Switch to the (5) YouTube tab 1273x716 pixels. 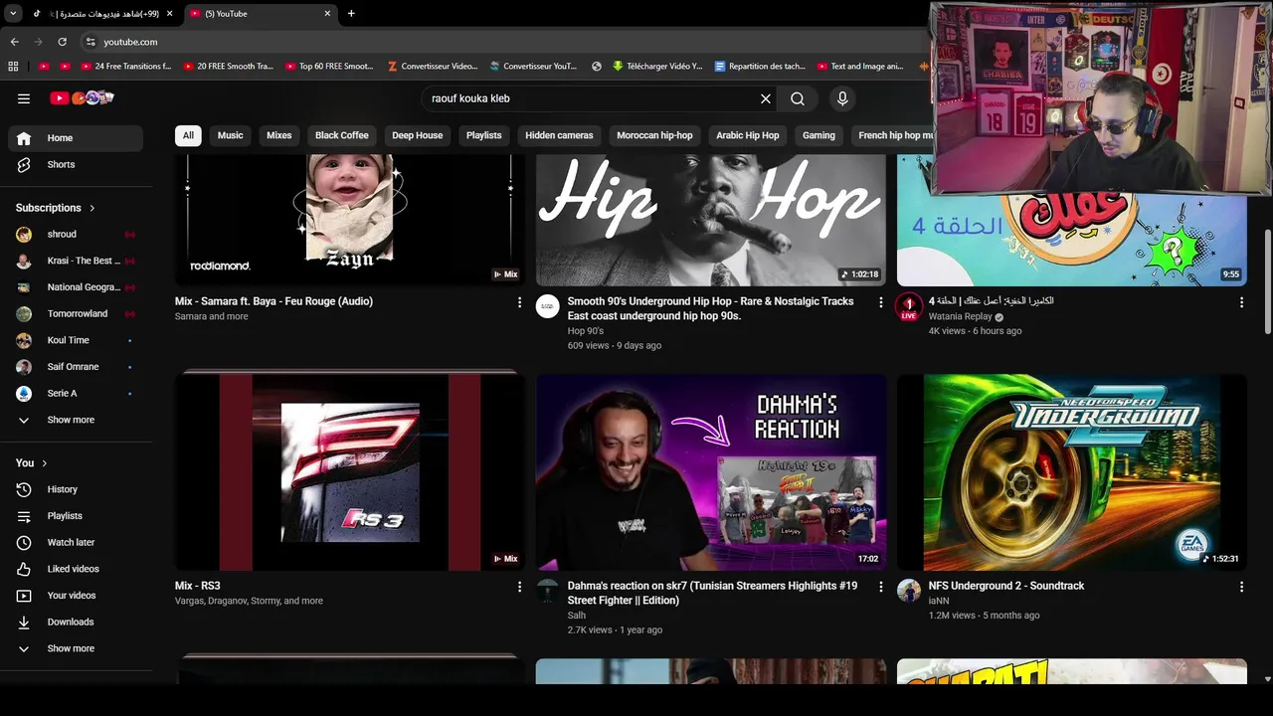[x=260, y=13]
